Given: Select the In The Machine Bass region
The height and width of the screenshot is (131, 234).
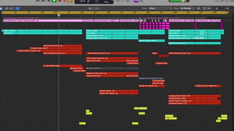Looking at the screenshot, I should [63, 65].
